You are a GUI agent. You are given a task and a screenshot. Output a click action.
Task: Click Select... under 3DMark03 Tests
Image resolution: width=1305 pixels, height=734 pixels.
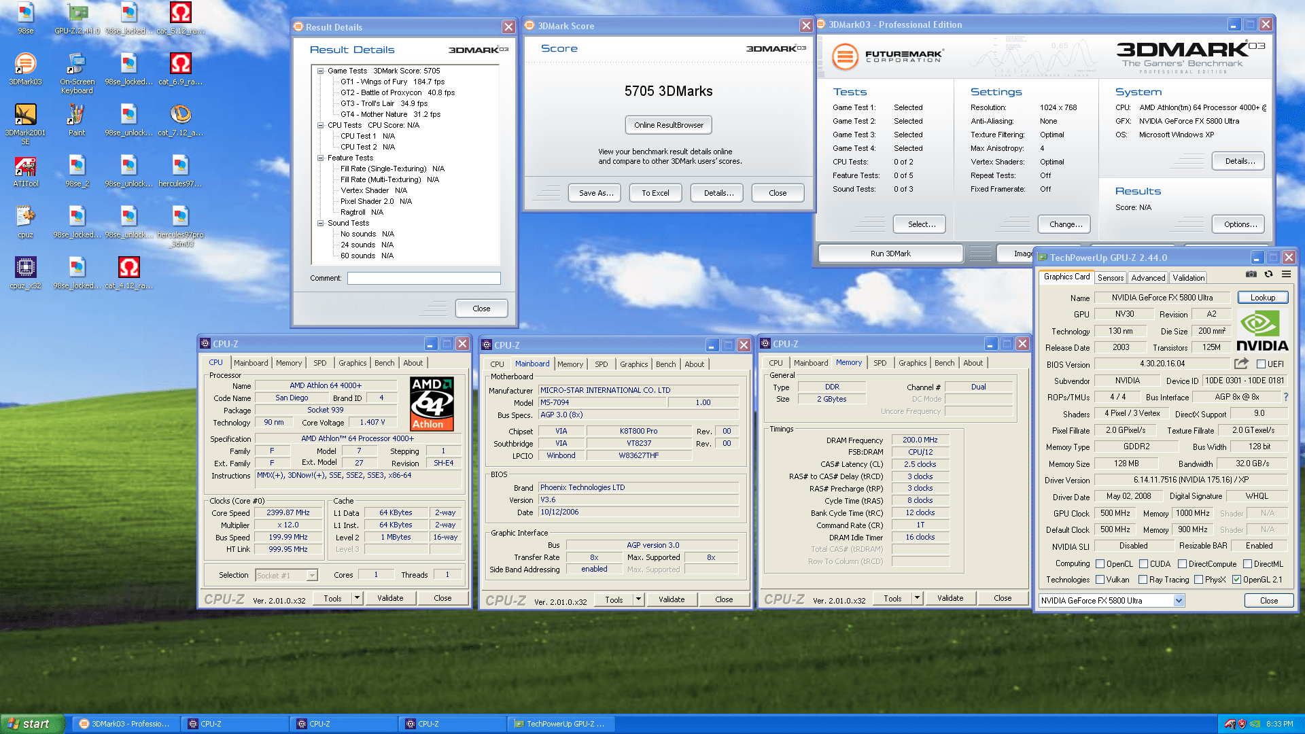(x=921, y=224)
